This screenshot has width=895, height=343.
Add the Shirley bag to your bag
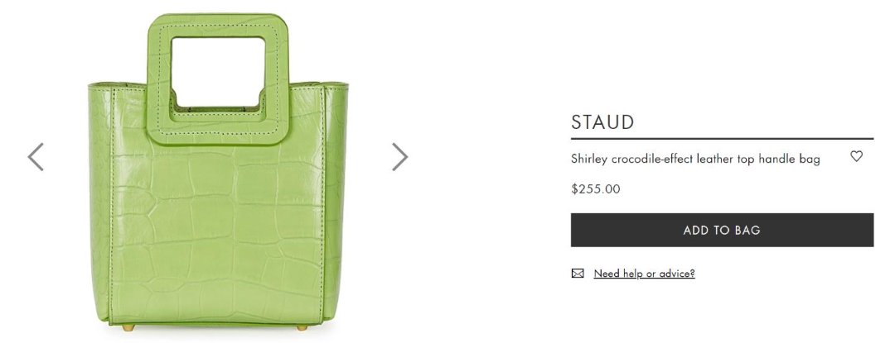point(722,230)
